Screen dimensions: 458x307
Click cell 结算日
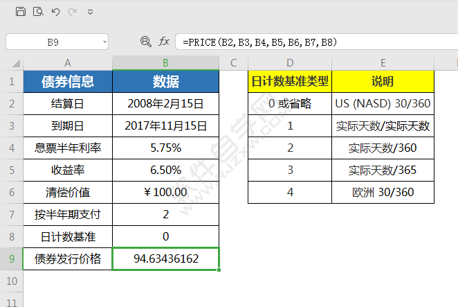68,103
